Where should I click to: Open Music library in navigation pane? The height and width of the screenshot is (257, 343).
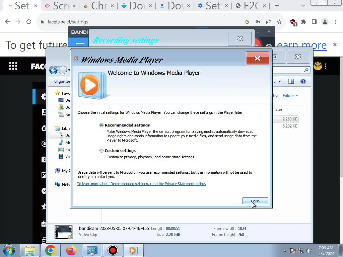coord(64,143)
